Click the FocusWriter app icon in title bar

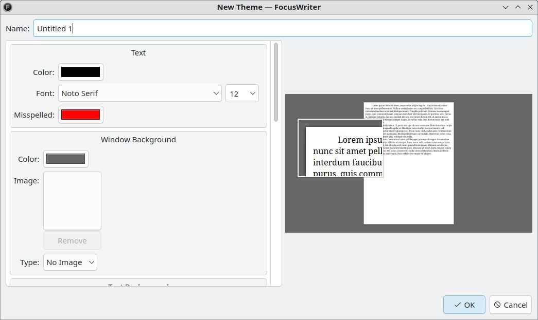click(8, 7)
